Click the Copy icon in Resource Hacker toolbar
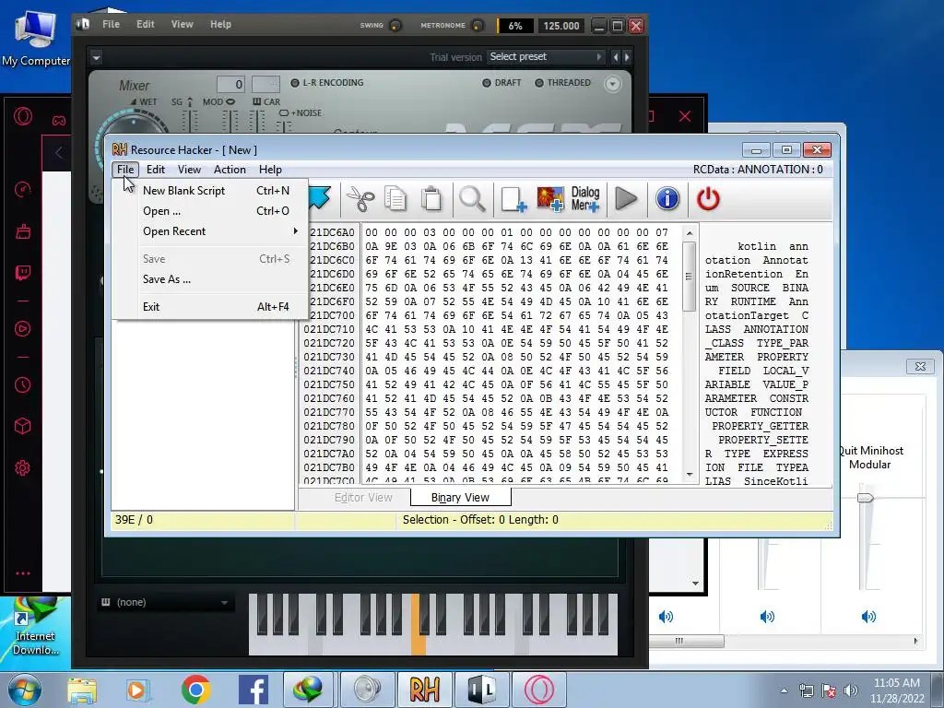The width and height of the screenshot is (944, 708). point(395,199)
